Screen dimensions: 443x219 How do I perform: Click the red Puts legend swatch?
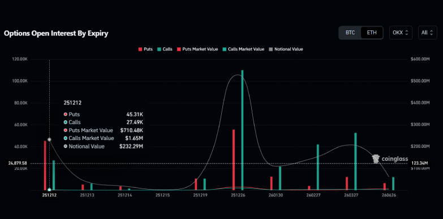140,49
